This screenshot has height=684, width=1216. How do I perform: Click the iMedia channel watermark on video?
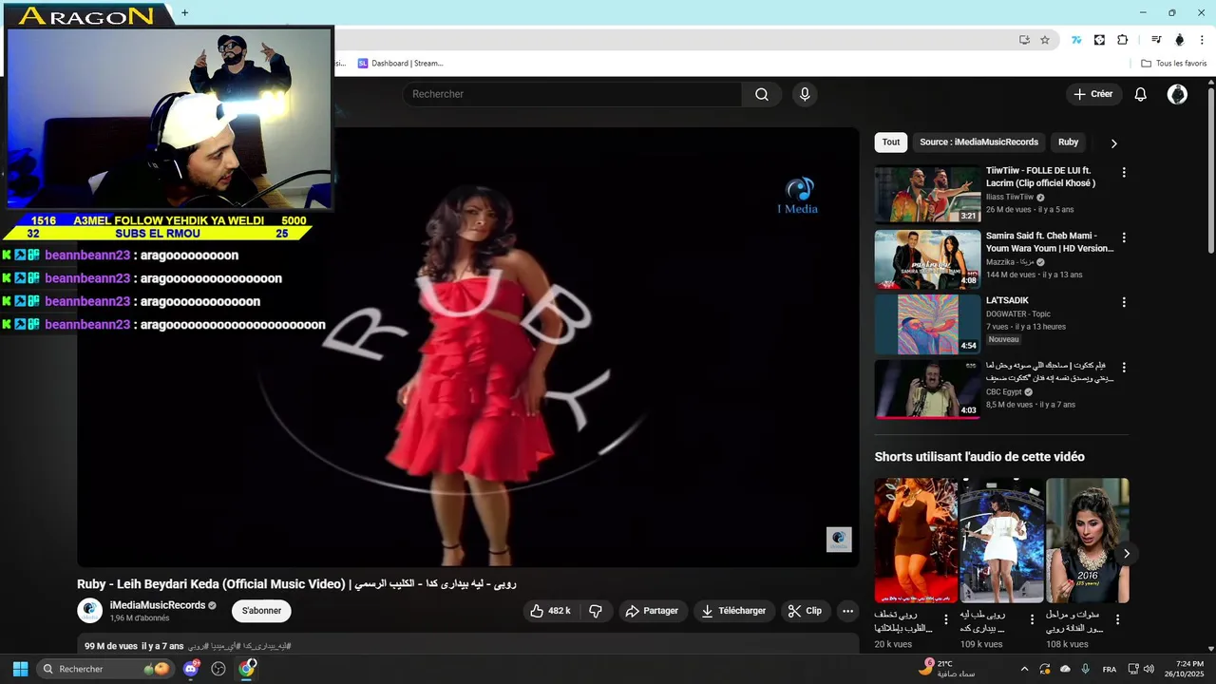[x=839, y=540]
